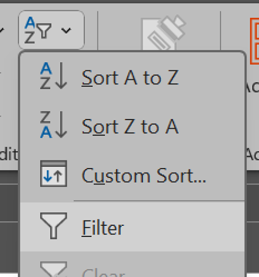Viewport: 259px width, 277px height.
Task: Open the orange Add-ins icon
Action: pyautogui.click(x=255, y=41)
